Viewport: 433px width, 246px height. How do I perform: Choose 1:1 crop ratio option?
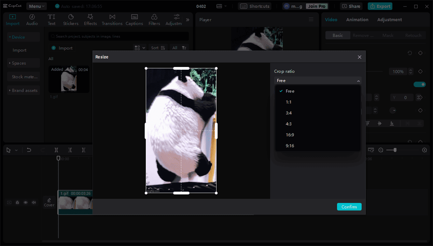(289, 102)
